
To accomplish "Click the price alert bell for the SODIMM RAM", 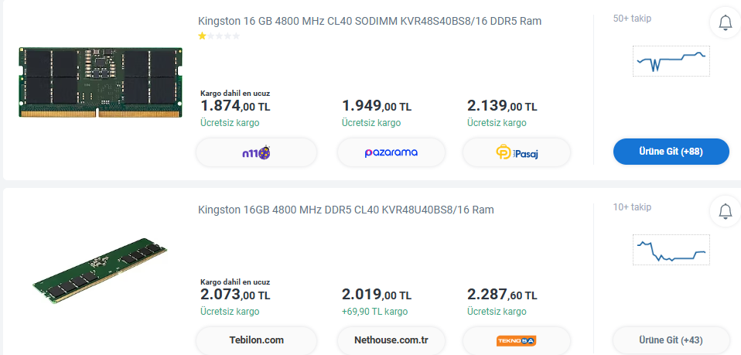I will (x=726, y=23).
